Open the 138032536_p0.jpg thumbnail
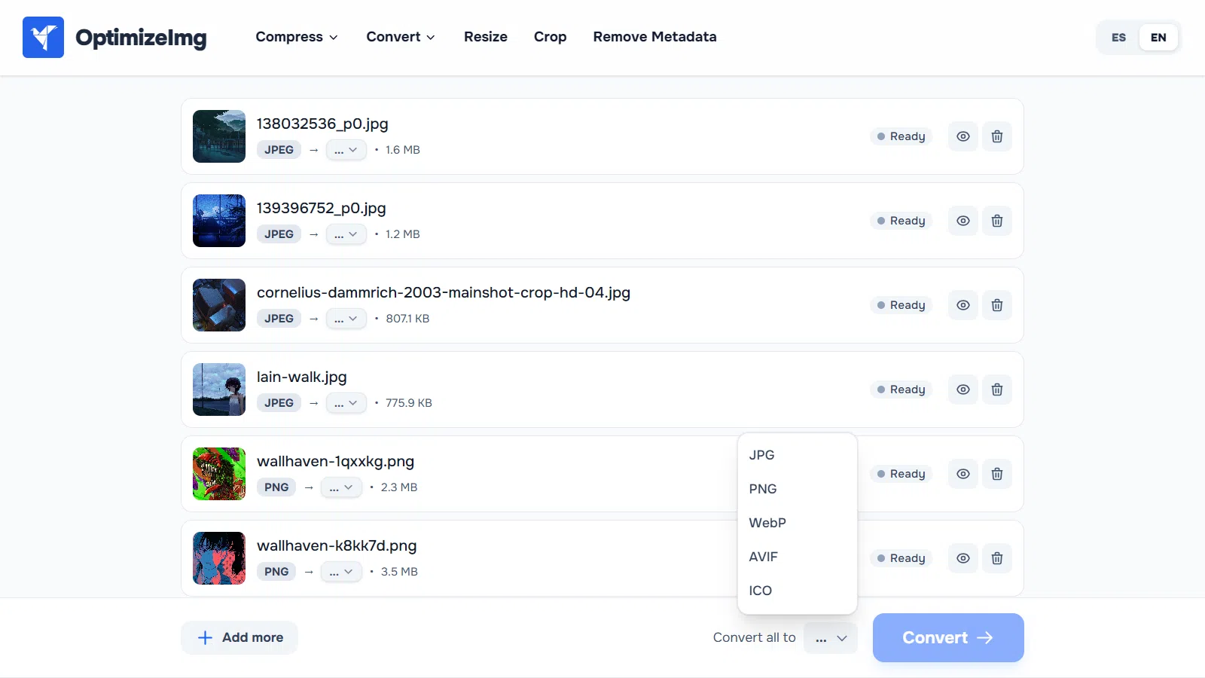 click(x=219, y=136)
